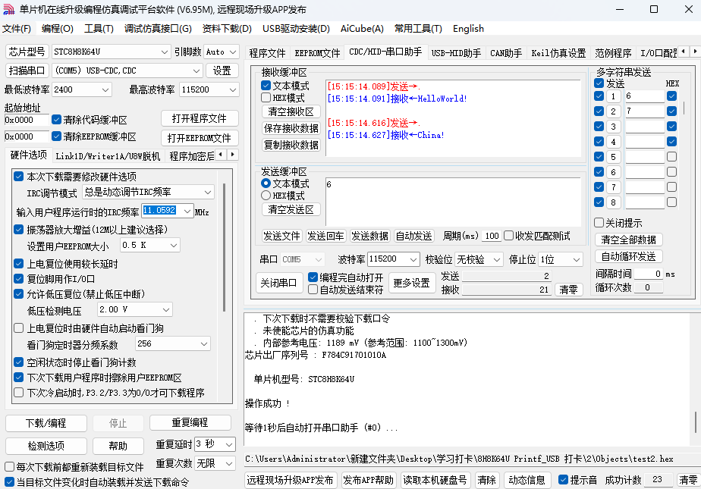Click the 发送数据 button
The width and height of the screenshot is (701, 489).
point(369,236)
